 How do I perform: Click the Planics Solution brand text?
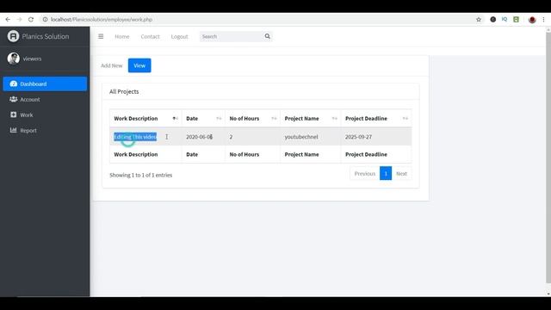click(46, 36)
